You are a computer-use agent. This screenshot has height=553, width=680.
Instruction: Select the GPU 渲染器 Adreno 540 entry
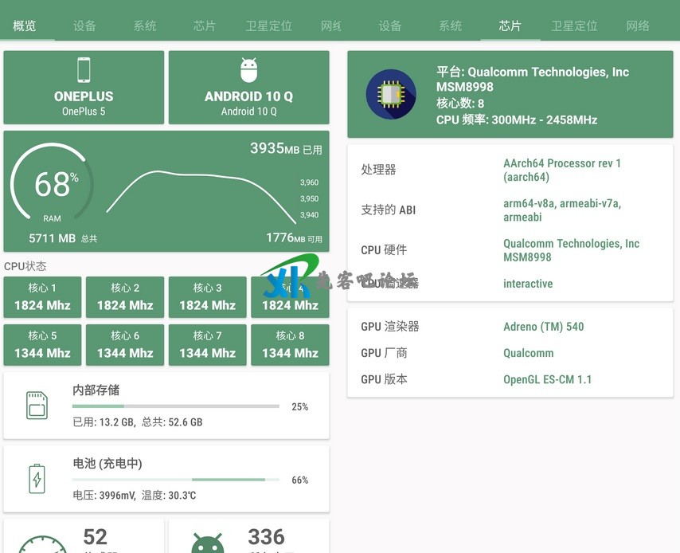[510, 327]
